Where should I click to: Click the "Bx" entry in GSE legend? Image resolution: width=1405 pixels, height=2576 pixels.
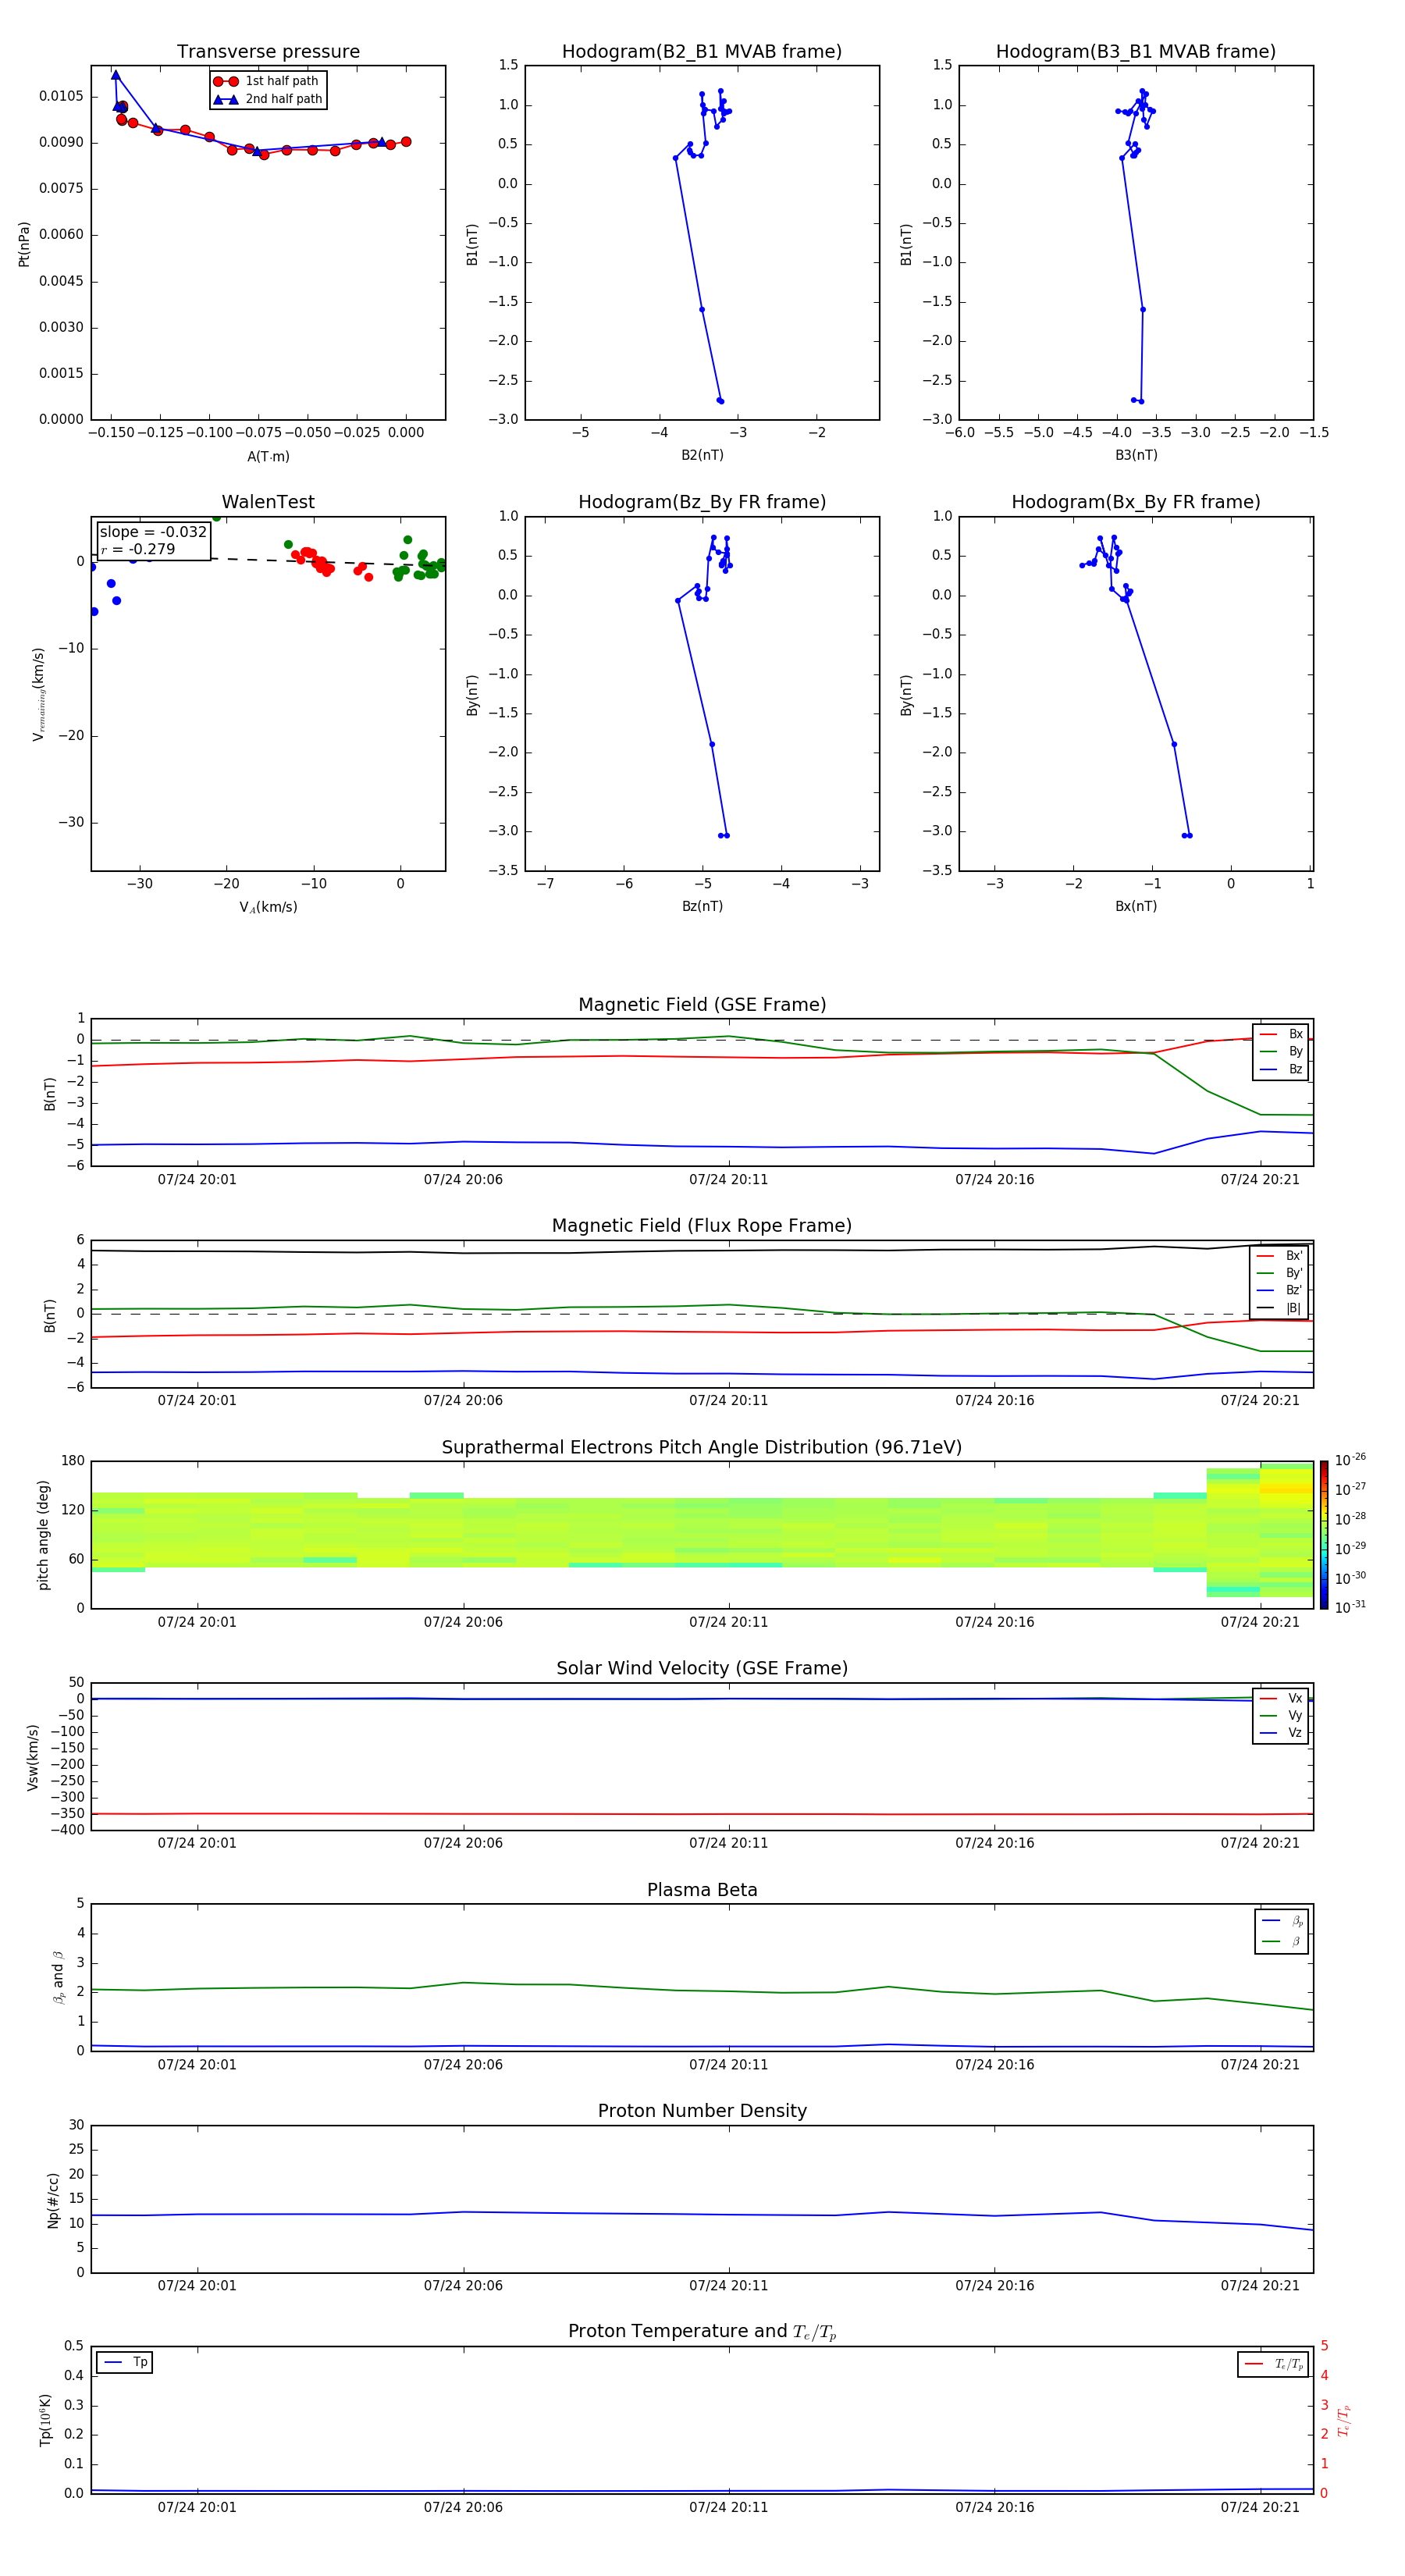click(x=1281, y=1034)
